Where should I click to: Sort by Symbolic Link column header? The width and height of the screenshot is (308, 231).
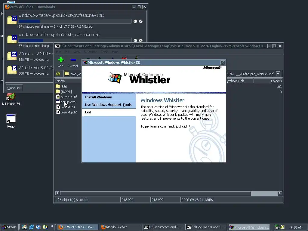240,81
